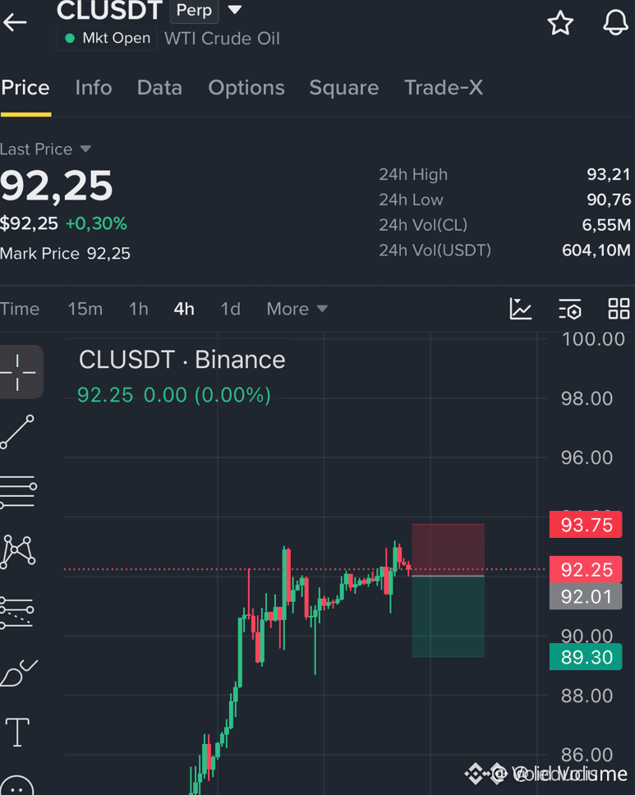Tap the back arrow icon
635x795 pixels.
point(15,22)
